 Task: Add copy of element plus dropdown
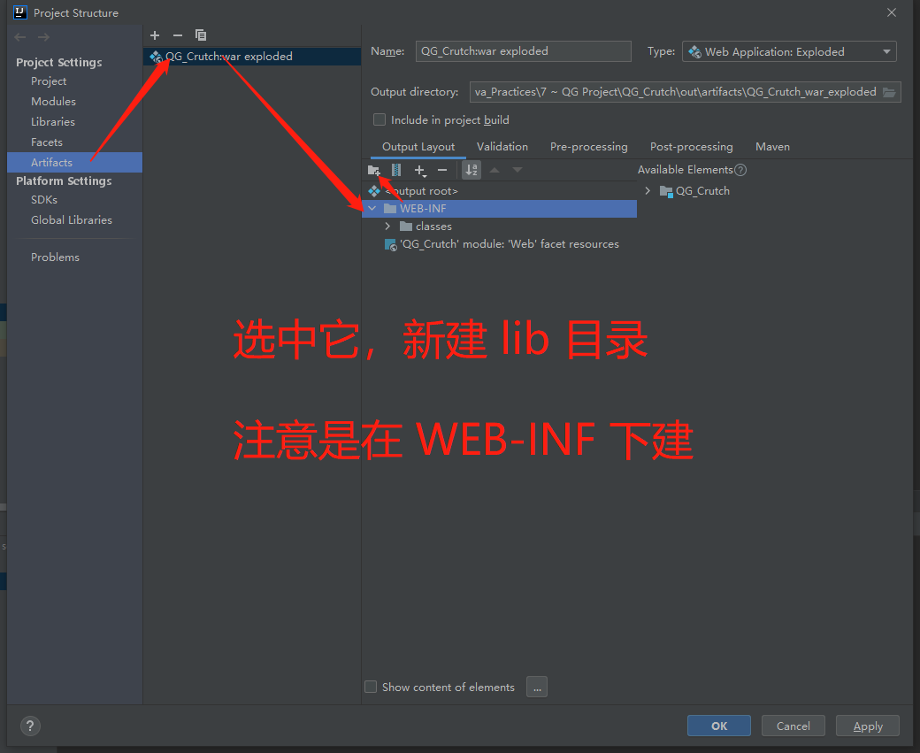(420, 170)
